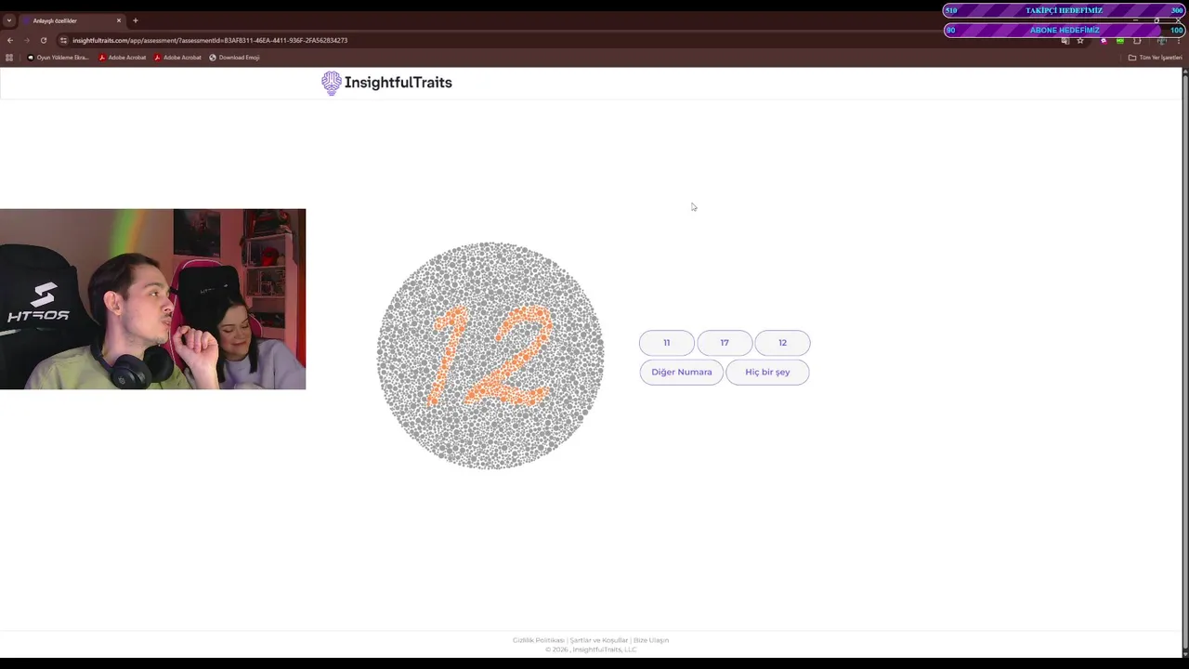Bookmark this page with the star icon
The width and height of the screenshot is (1189, 669).
[1080, 41]
